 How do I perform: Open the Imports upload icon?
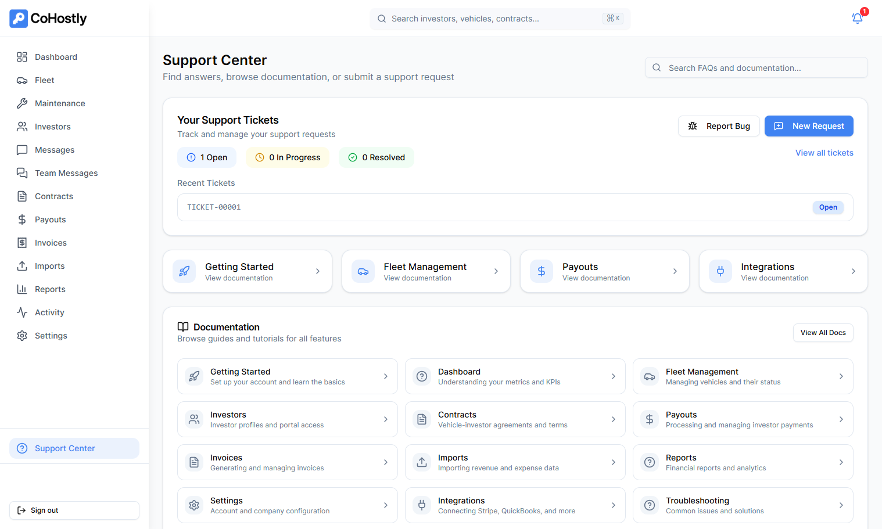tap(22, 266)
